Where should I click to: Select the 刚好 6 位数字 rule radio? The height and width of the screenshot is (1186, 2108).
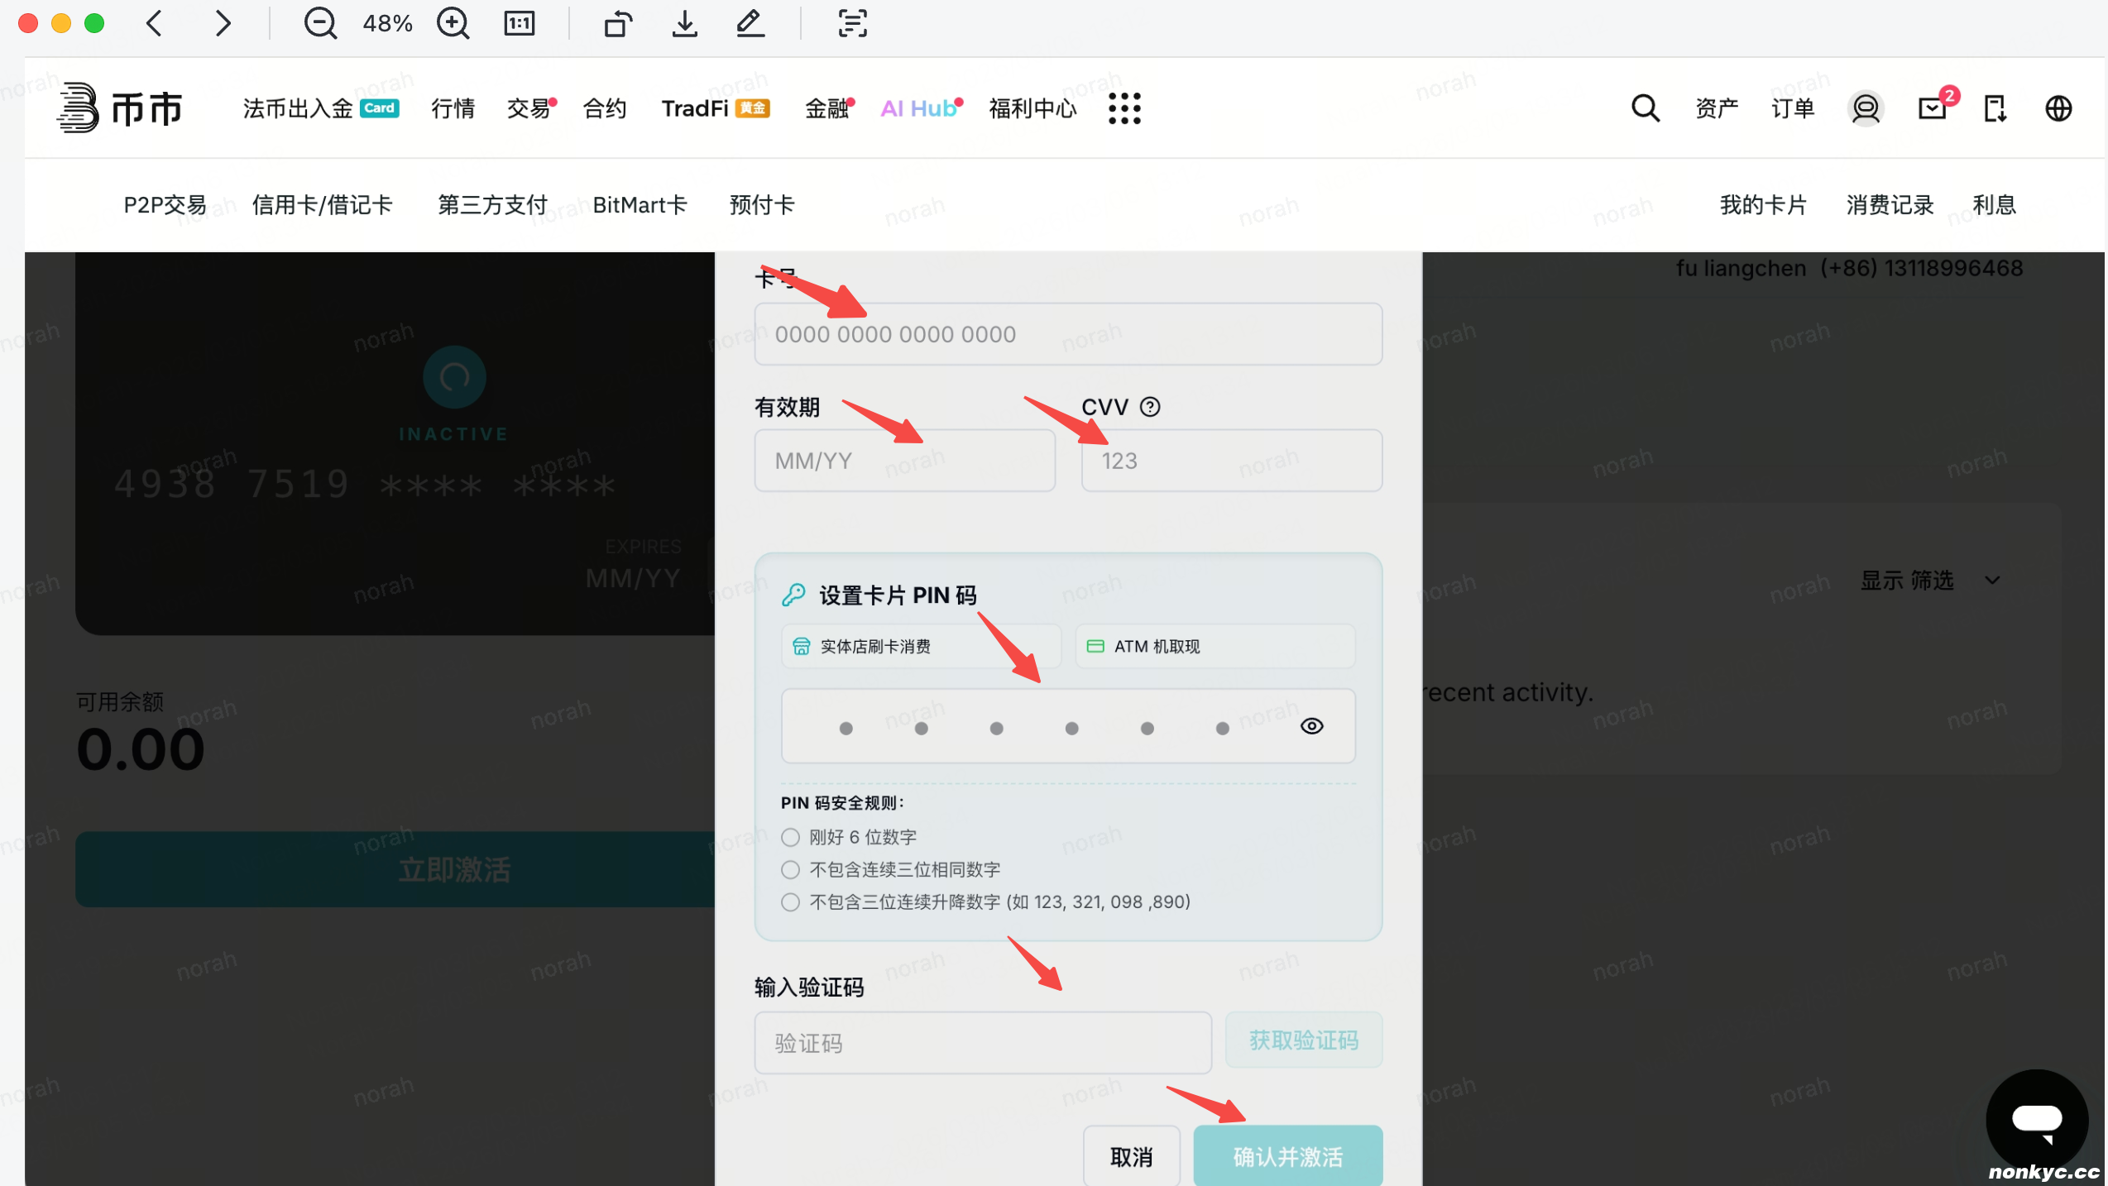[x=790, y=837]
